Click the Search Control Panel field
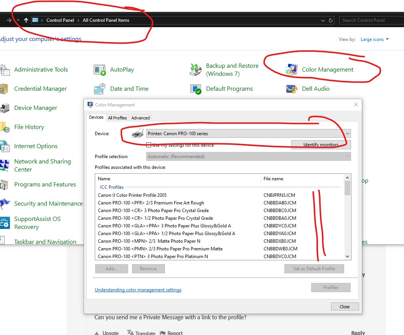Screen dimensions: 404x335 [x=371, y=20]
